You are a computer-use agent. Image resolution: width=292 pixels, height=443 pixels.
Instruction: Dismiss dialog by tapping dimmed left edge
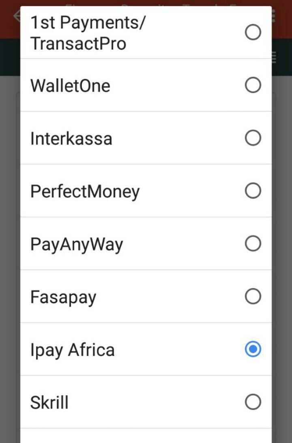10,243
